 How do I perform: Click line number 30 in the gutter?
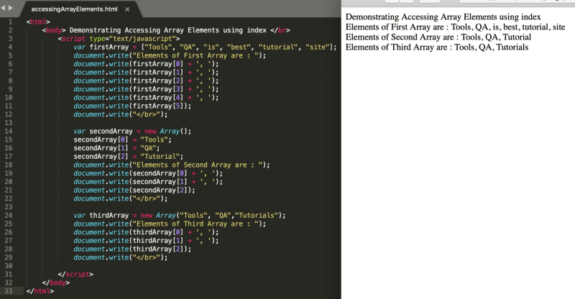click(9, 266)
